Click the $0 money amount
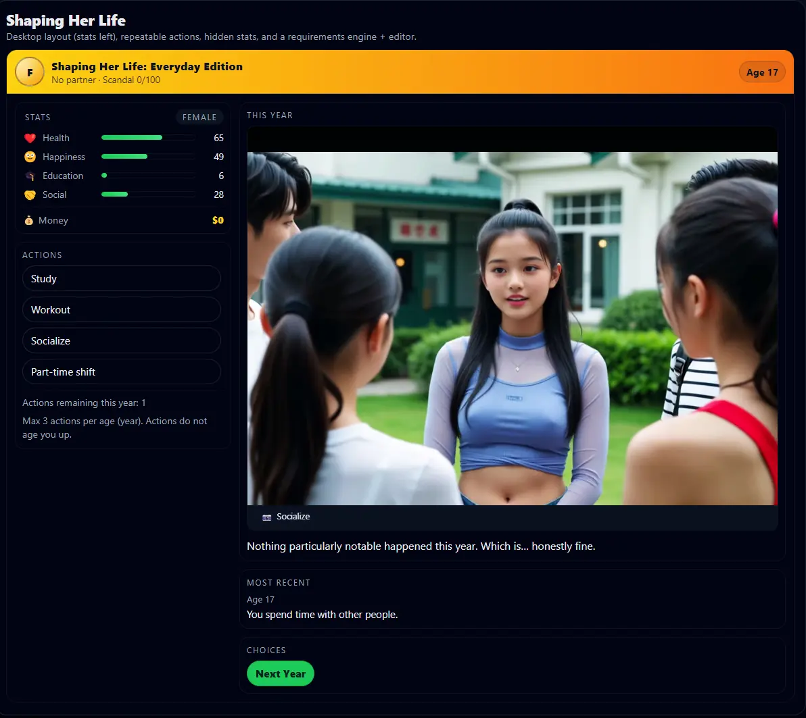The height and width of the screenshot is (718, 806). pyautogui.click(x=218, y=220)
